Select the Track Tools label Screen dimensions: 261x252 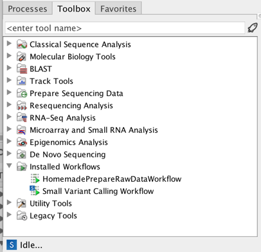51,81
